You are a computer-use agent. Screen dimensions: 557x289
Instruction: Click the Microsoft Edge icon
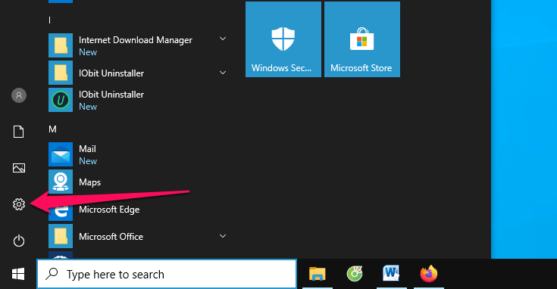click(x=61, y=209)
